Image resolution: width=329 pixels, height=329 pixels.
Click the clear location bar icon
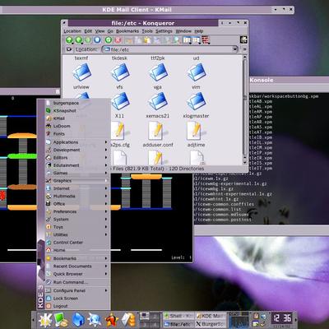tap(68, 49)
